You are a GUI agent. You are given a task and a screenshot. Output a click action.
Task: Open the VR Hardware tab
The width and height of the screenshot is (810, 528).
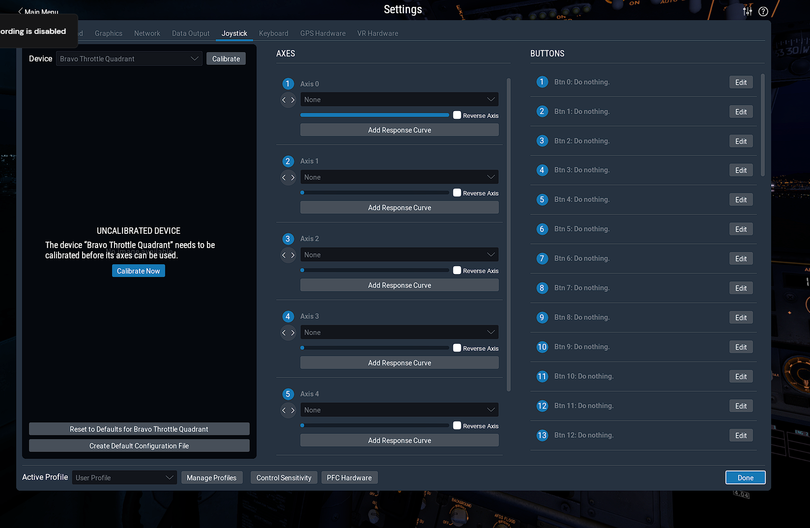377,33
